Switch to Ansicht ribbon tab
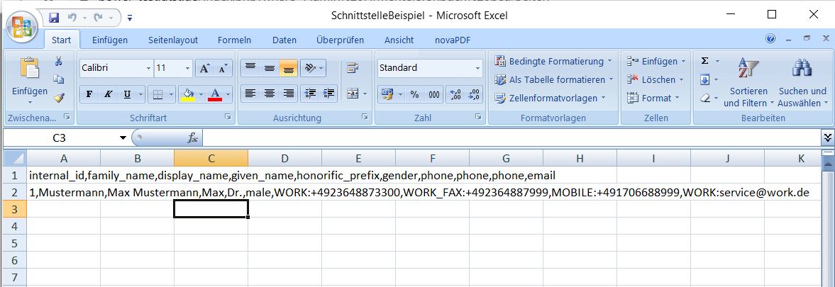Screen dimensions: 835x287 (x=399, y=40)
